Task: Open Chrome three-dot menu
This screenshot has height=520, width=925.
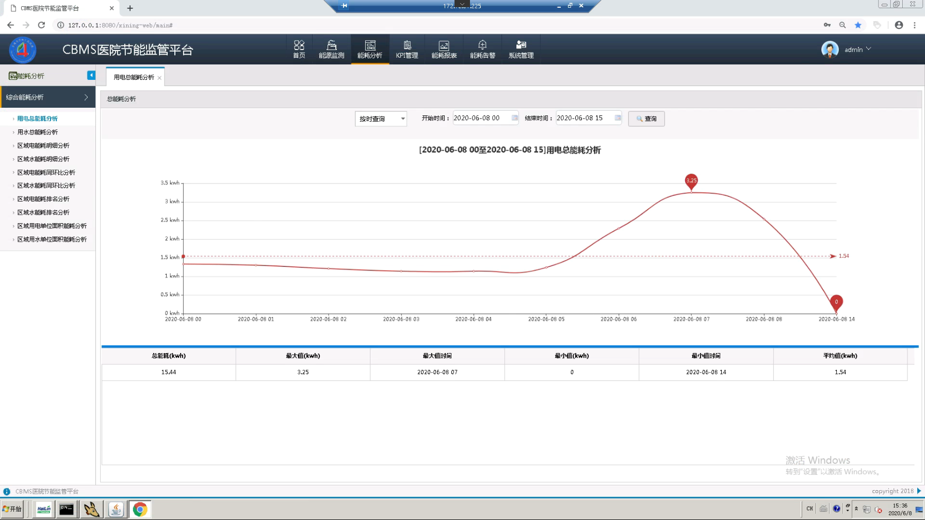Action: click(x=915, y=25)
